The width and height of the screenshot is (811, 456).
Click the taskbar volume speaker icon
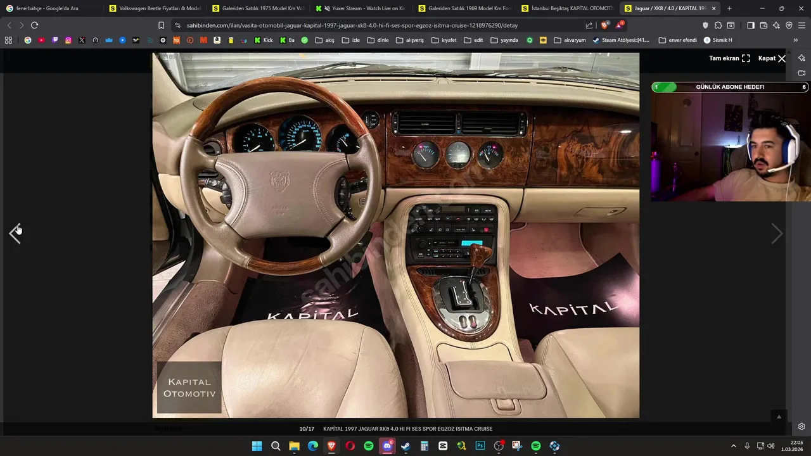tap(771, 446)
